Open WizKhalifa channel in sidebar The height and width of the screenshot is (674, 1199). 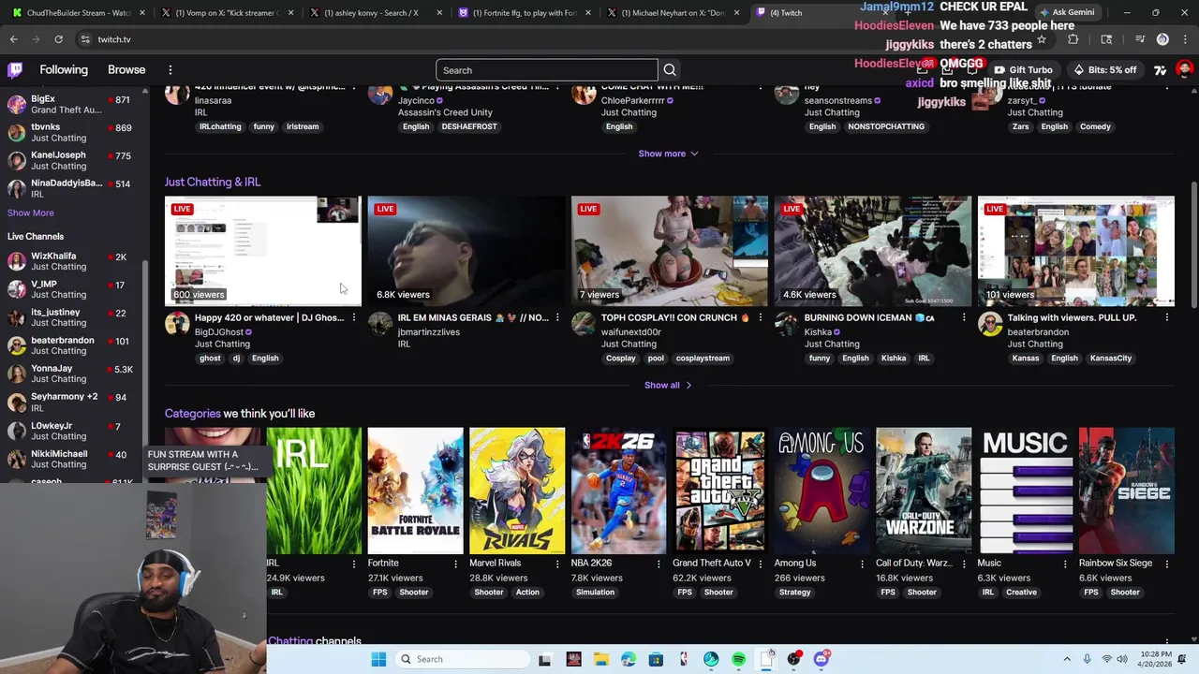tap(71, 261)
